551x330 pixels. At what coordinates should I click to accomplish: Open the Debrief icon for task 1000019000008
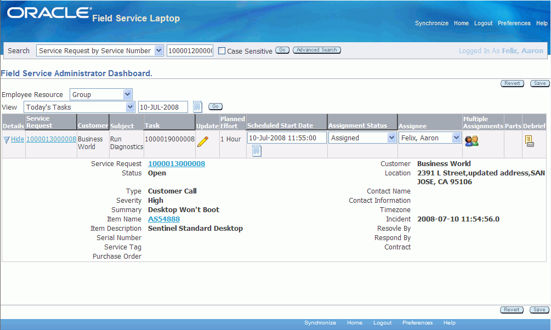(x=529, y=141)
